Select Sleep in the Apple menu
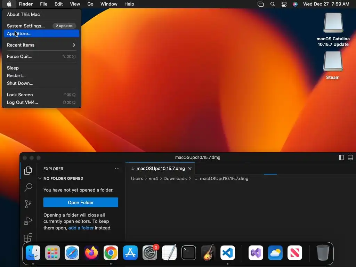356x267 pixels. [x=42, y=68]
